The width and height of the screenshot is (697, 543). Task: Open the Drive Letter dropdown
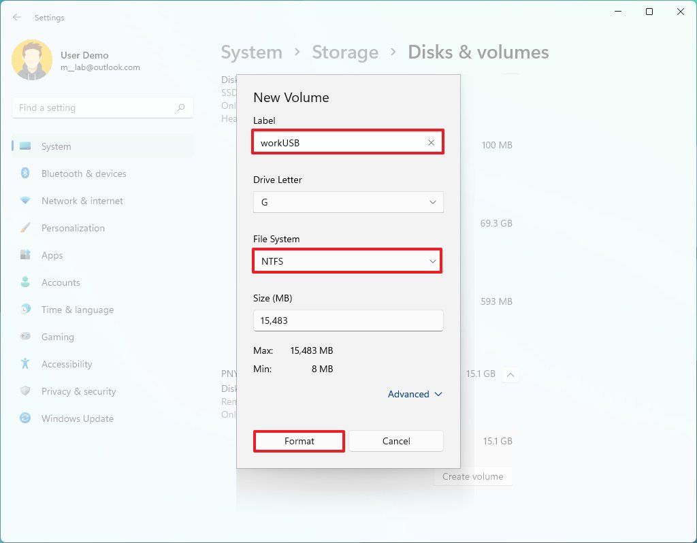[x=348, y=202]
